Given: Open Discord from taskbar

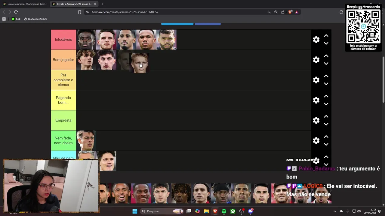Looking at the screenshot, I should 251,211.
